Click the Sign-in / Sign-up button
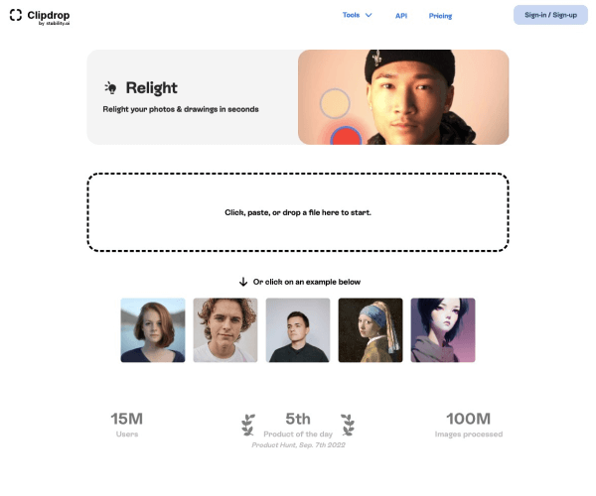The height and width of the screenshot is (496, 596). [550, 15]
